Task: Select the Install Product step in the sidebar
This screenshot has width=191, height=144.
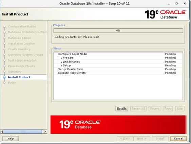Action: [19, 77]
